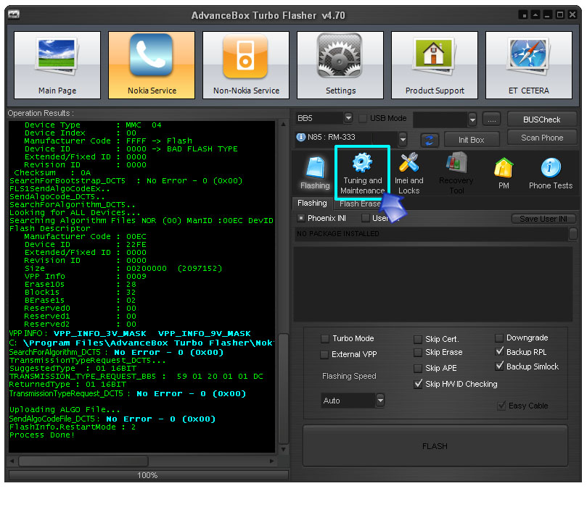This screenshot has width=587, height=507.
Task: Click the application icon in title bar
Action: click(14, 14)
